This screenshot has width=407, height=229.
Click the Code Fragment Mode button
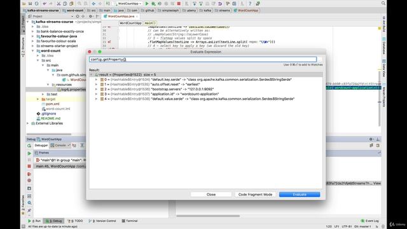point(255,195)
